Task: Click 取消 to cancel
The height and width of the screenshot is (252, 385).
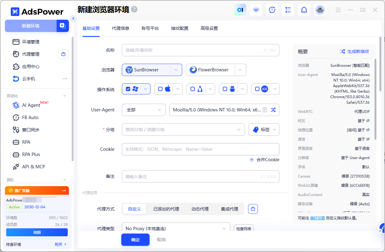Action: pos(161,240)
